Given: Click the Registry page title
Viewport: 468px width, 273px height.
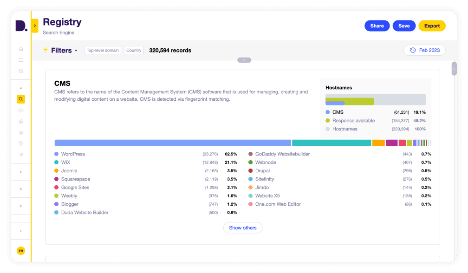Looking at the screenshot, I should (62, 22).
